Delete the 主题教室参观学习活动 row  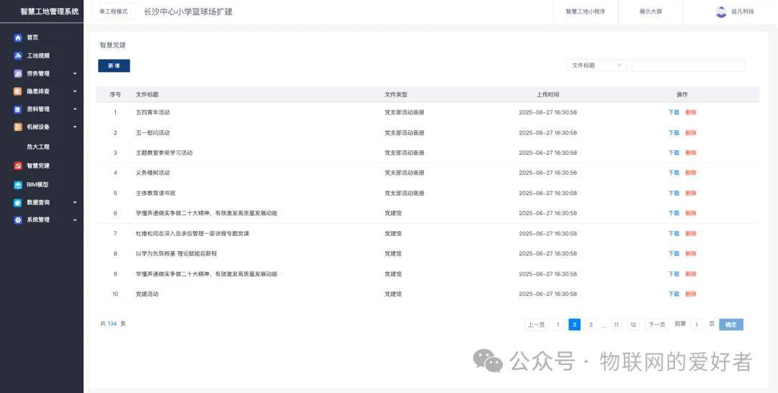[691, 153]
